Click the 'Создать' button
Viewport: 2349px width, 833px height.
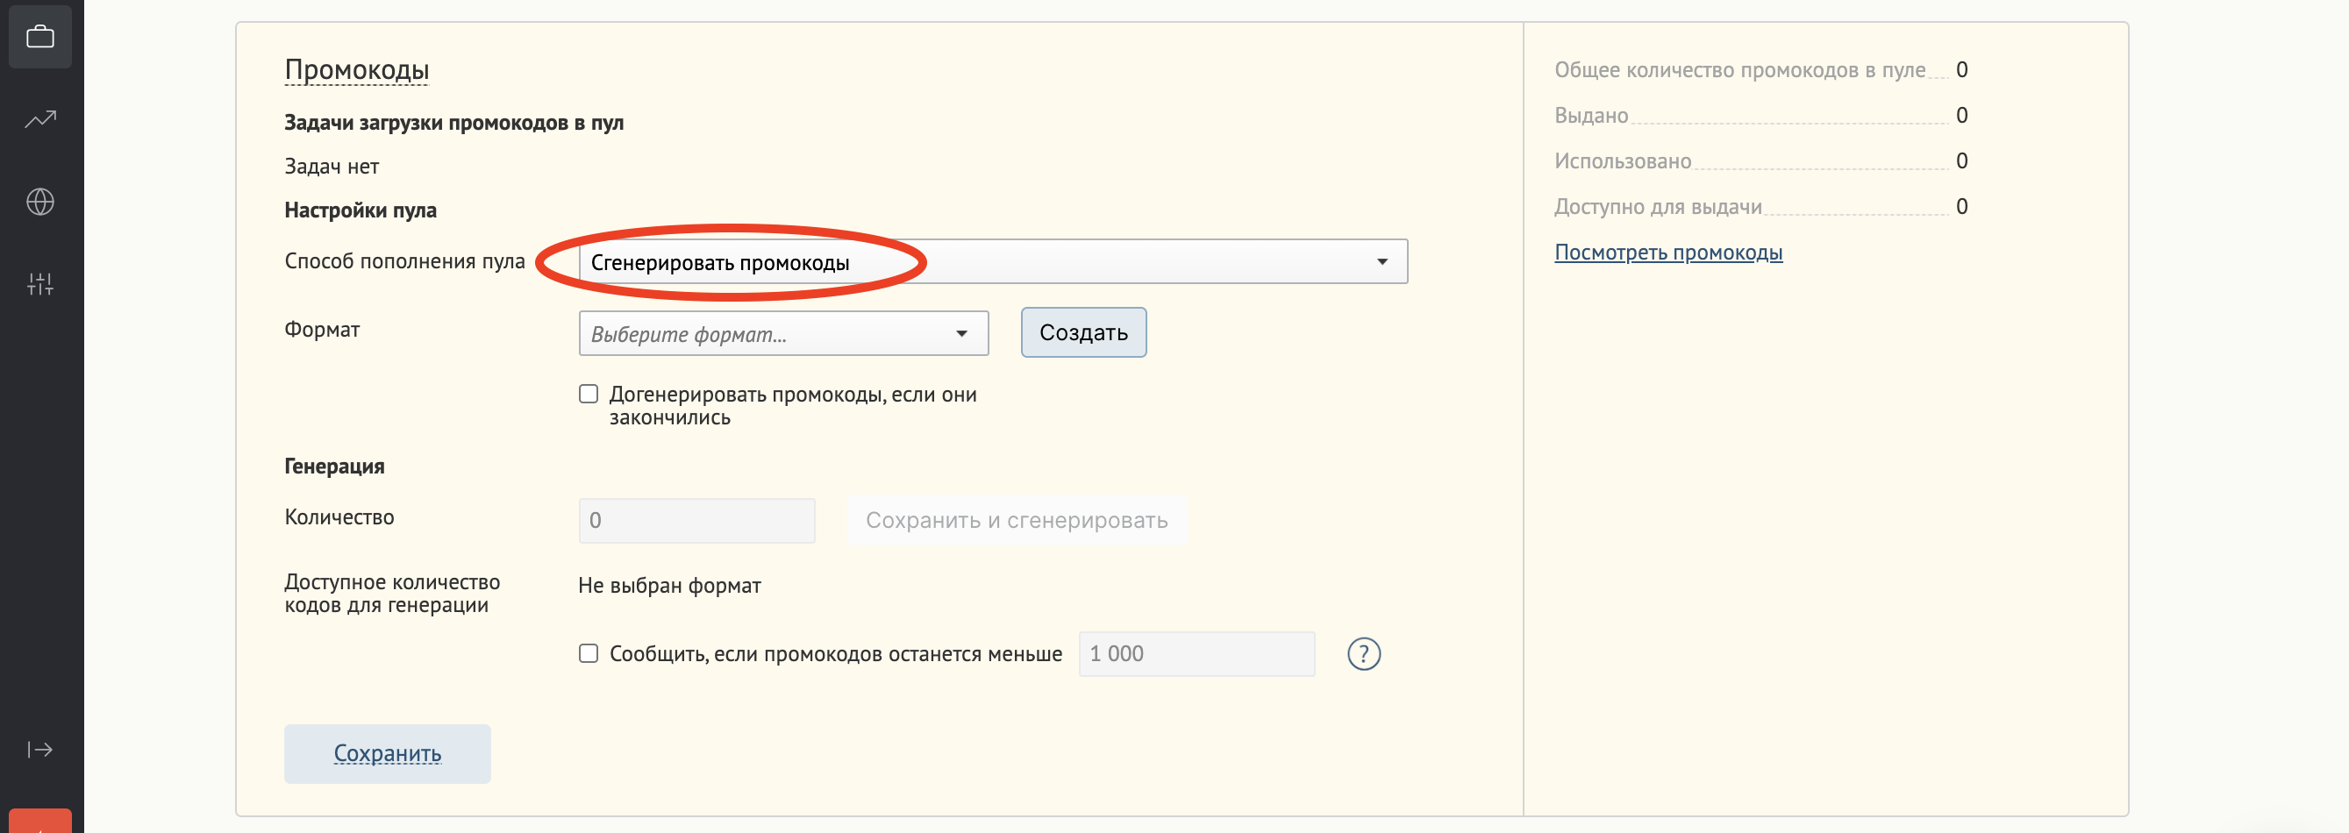(x=1083, y=332)
